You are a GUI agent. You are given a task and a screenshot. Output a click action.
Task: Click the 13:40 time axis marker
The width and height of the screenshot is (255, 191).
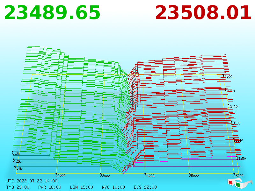[x=238, y=140]
